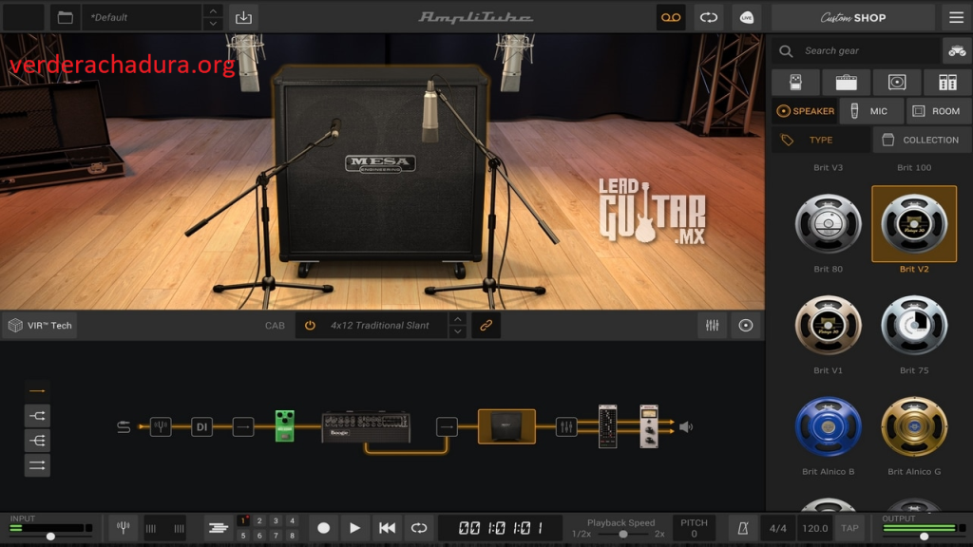Switch to the SPEAKER tab
973x547 pixels.
805,111
